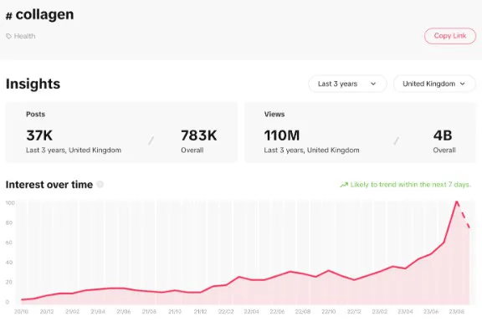The image size is (482, 332).
Task: Click the 37K posts figure
Action: click(x=39, y=135)
